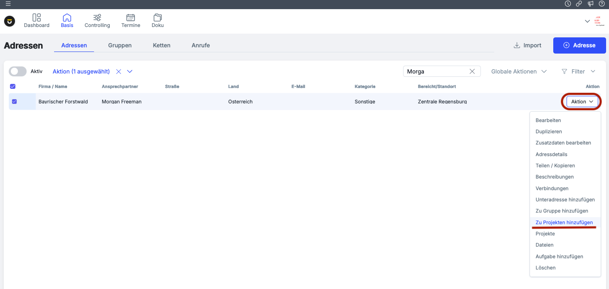
Task: Clear the Morga search field text
Action: pyautogui.click(x=472, y=71)
